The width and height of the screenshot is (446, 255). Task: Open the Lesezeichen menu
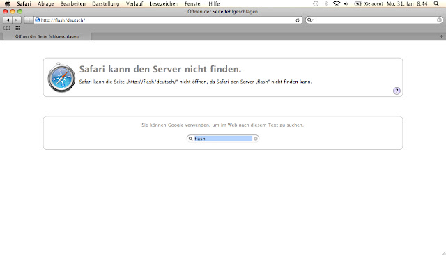click(x=164, y=3)
